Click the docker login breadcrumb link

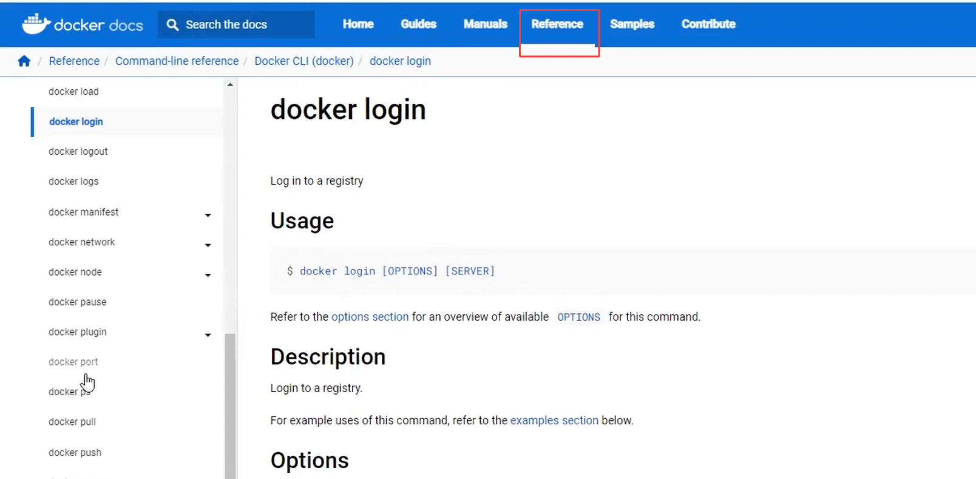click(x=400, y=61)
